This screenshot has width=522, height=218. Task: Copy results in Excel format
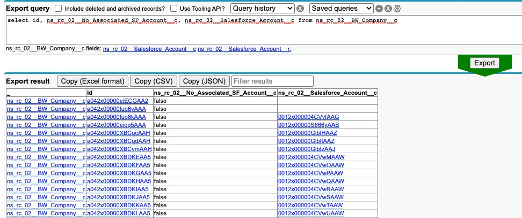pos(92,81)
